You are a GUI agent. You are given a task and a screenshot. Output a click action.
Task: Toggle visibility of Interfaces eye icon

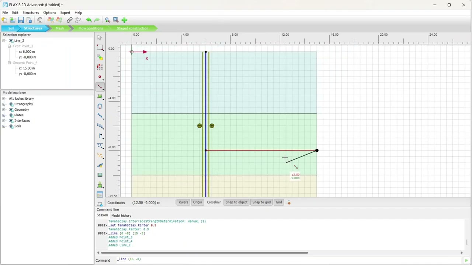tap(11, 121)
